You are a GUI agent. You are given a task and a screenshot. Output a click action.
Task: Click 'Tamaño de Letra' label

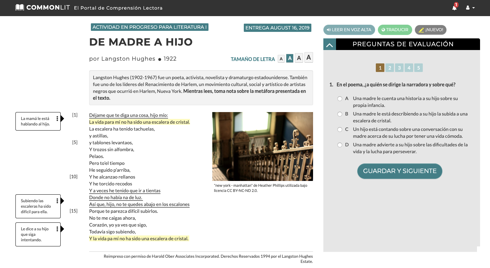(253, 59)
